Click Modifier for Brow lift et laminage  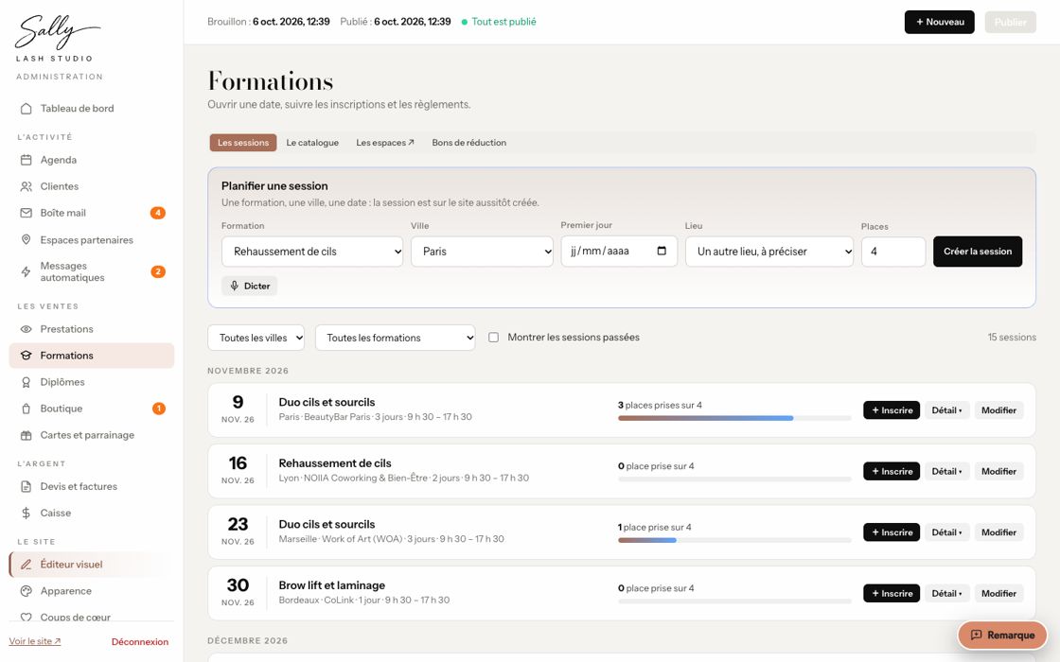[998, 593]
